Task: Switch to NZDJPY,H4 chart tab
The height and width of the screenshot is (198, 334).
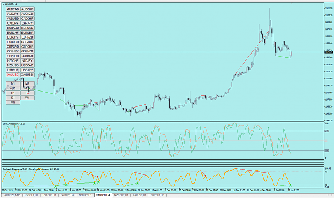Action: click(x=67, y=195)
